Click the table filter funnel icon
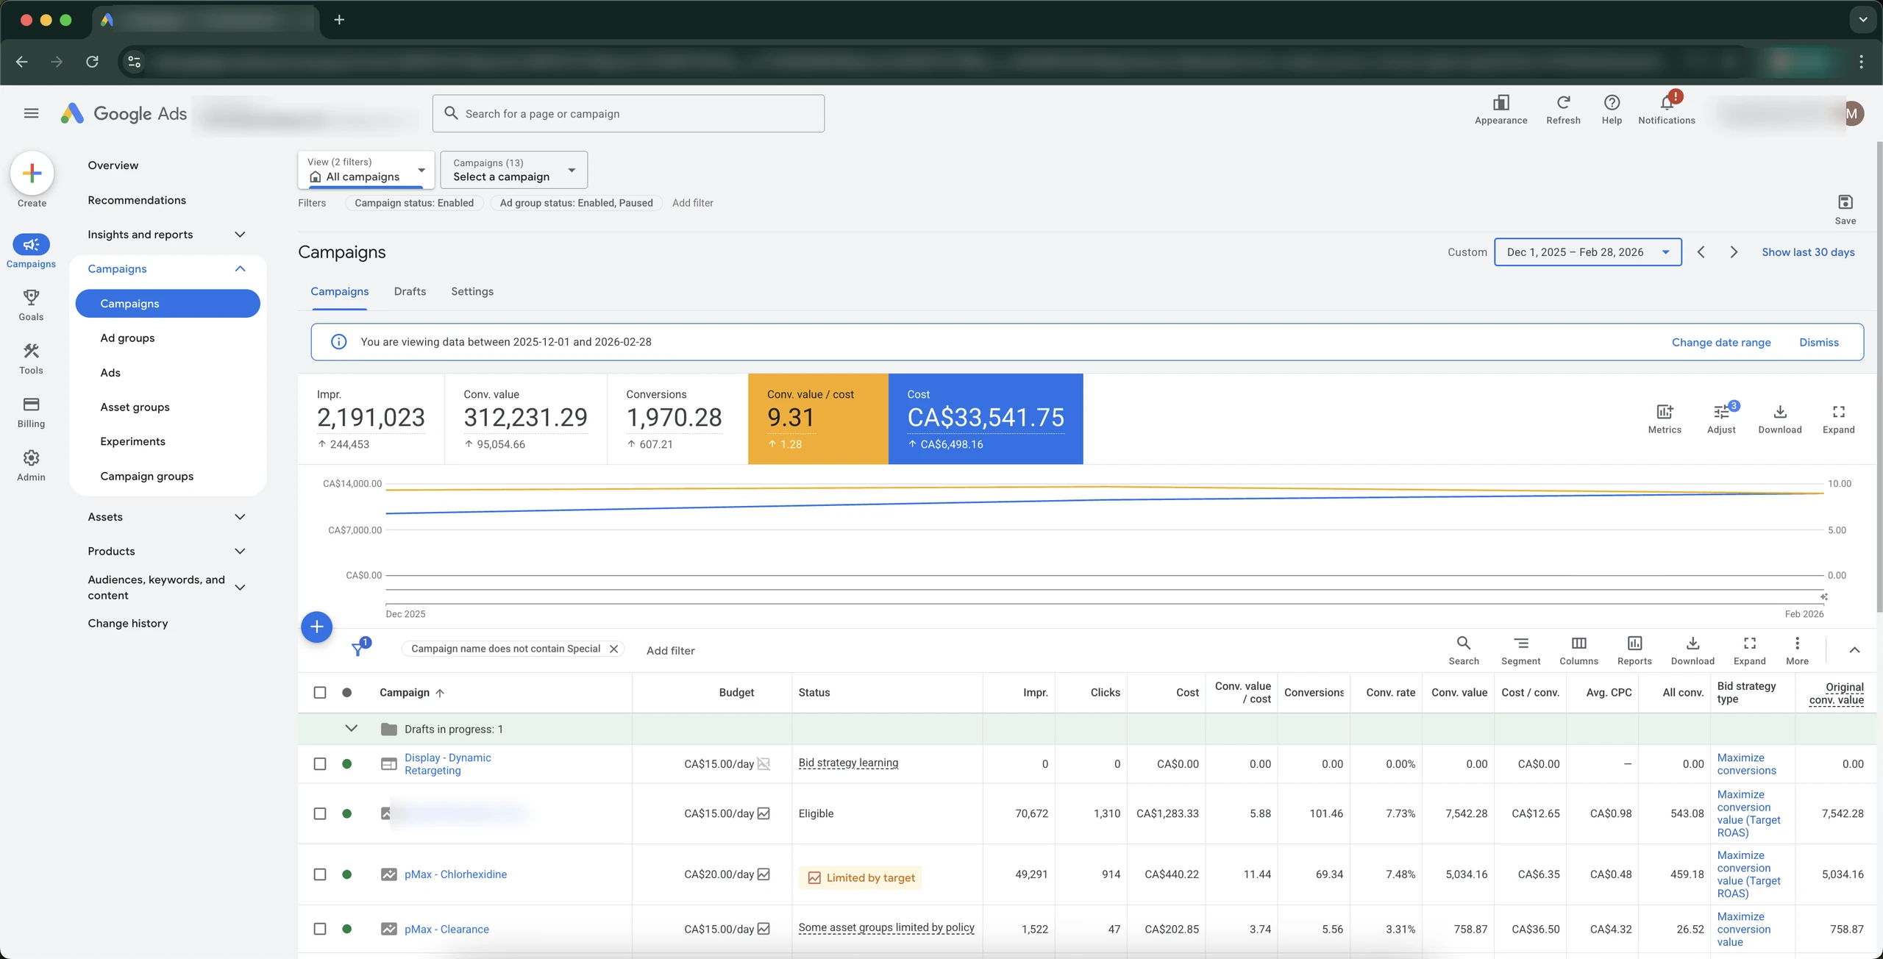 click(x=358, y=649)
